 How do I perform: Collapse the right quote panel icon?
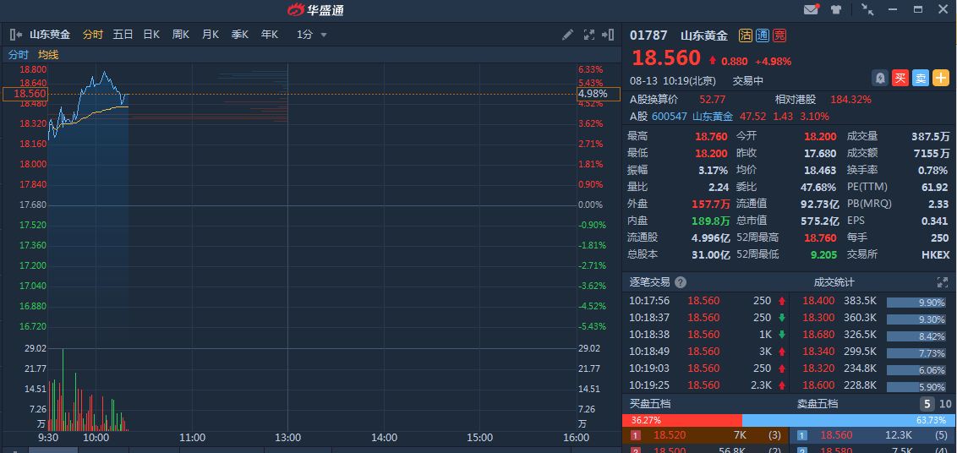[608, 35]
